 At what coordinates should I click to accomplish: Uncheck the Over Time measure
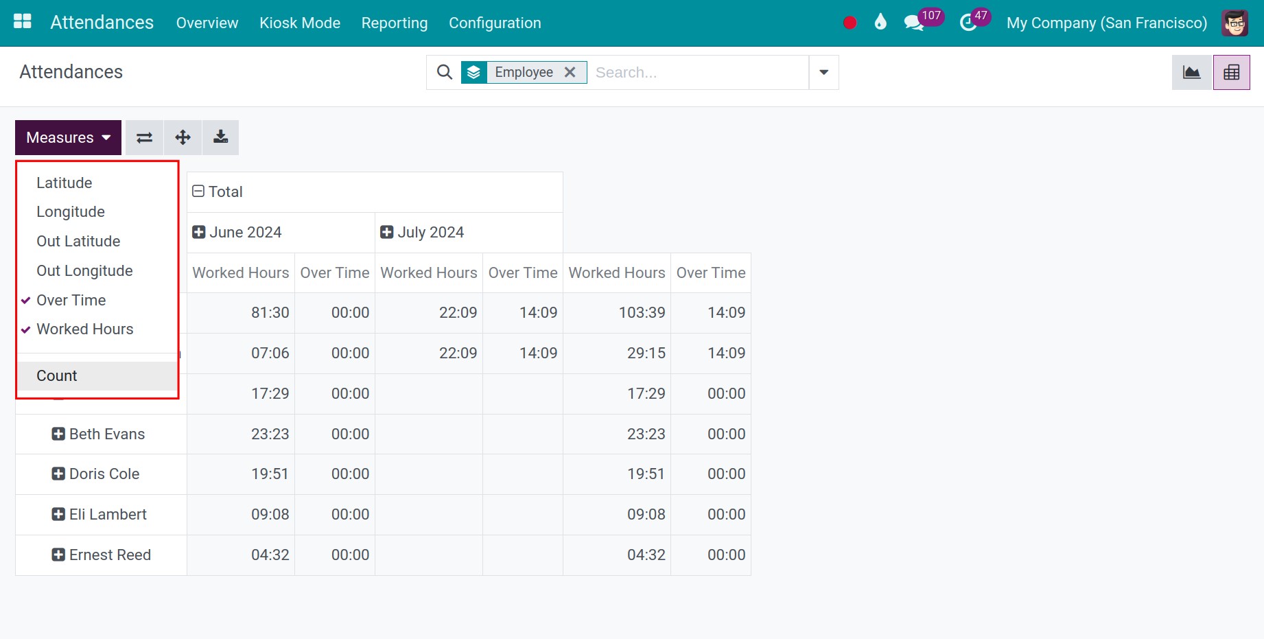(97, 300)
